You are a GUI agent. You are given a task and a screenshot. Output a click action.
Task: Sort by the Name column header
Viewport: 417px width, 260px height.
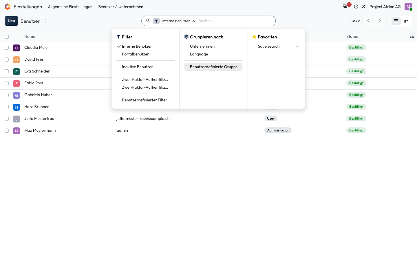30,36
